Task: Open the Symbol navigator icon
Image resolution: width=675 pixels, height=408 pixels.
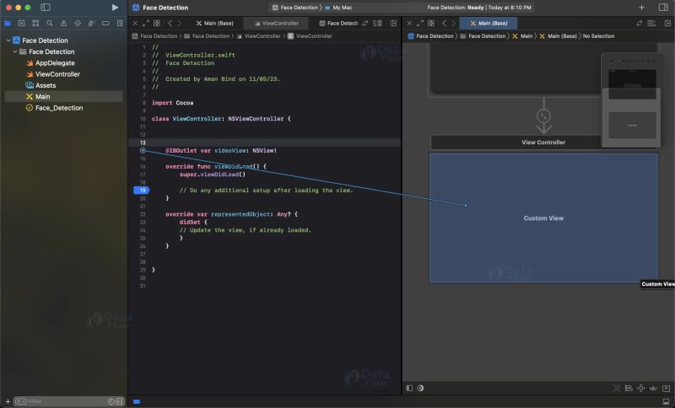Action: tap(35, 24)
